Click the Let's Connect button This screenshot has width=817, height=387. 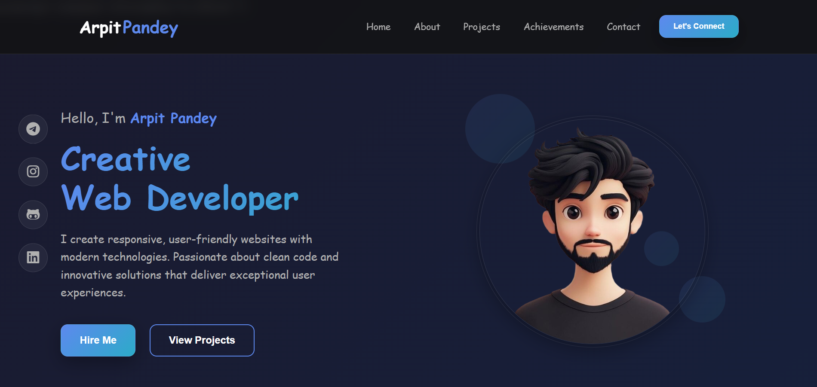click(x=698, y=26)
